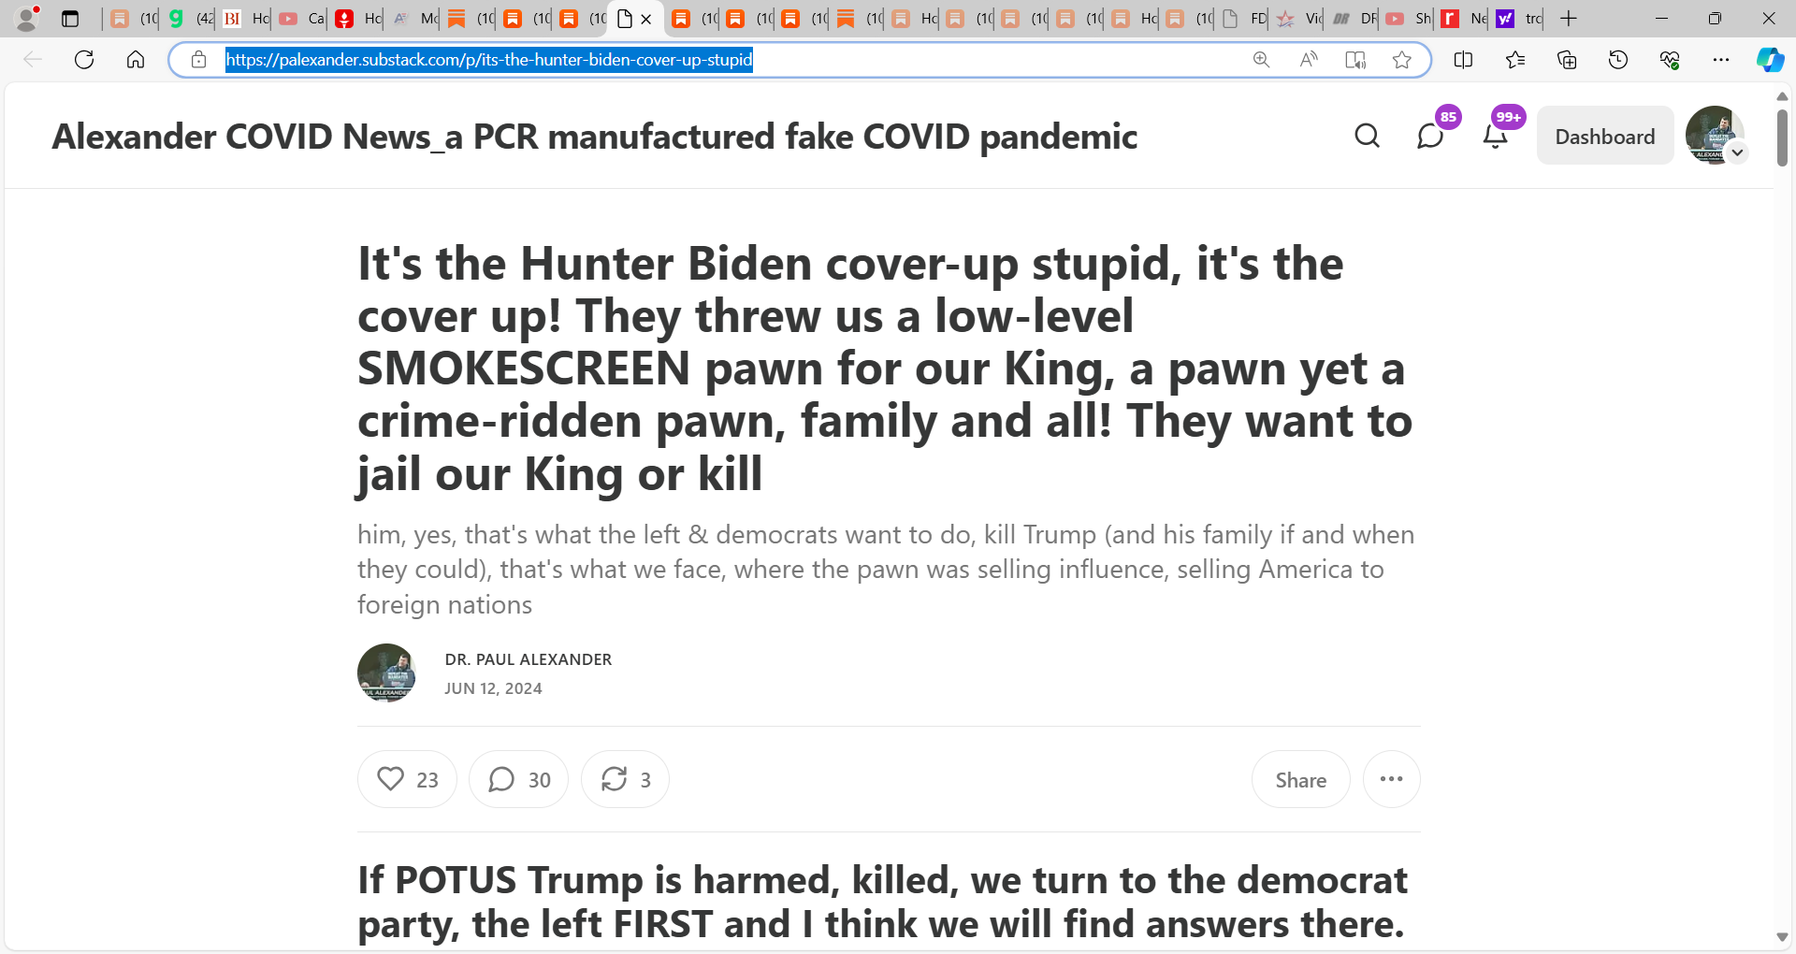This screenshot has height=954, width=1796.
Task: Open the notifications bell icon
Action: 1495,137
